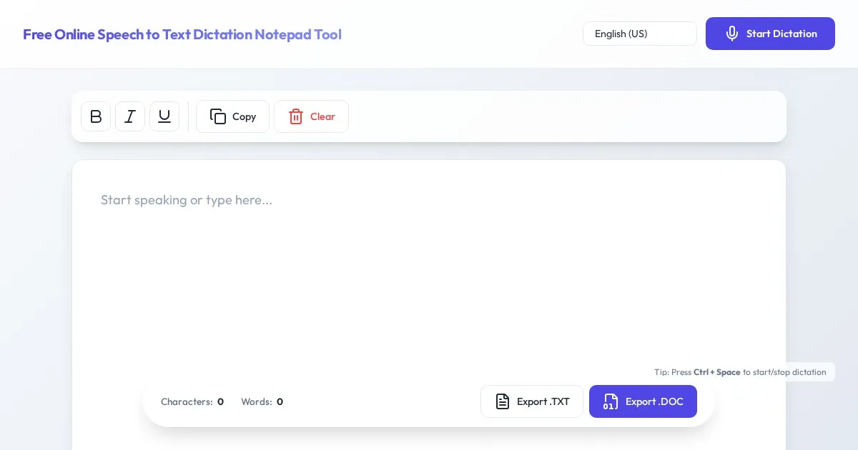Focus the 'Start speaking or type here' text area
The width and height of the screenshot is (858, 450).
429,271
